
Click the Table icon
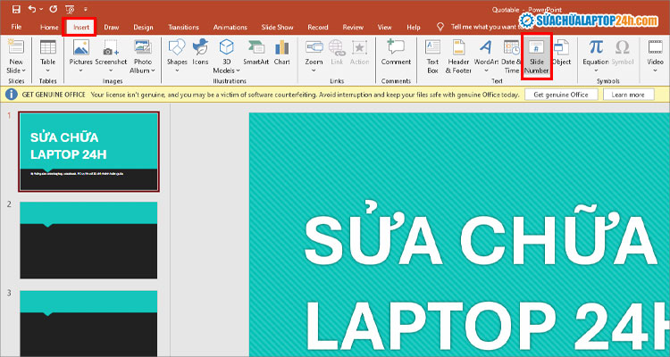click(x=48, y=47)
